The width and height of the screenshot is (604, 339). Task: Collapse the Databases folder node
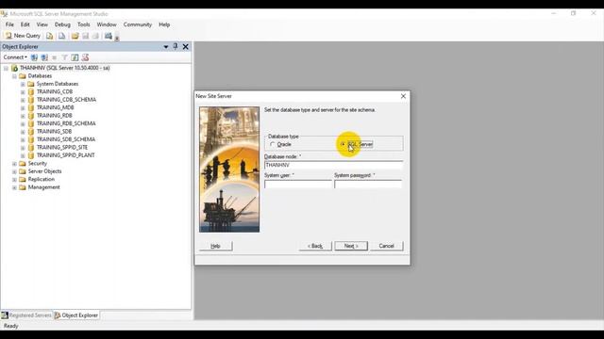click(x=14, y=76)
